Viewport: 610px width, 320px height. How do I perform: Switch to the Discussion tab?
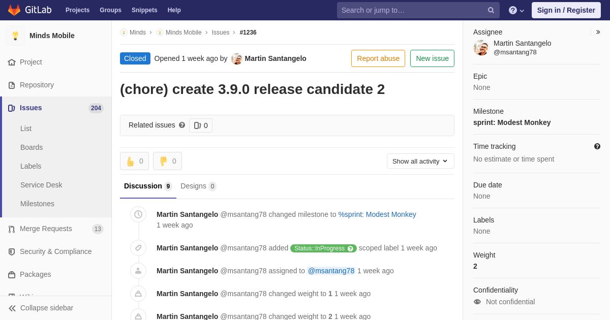coord(148,186)
